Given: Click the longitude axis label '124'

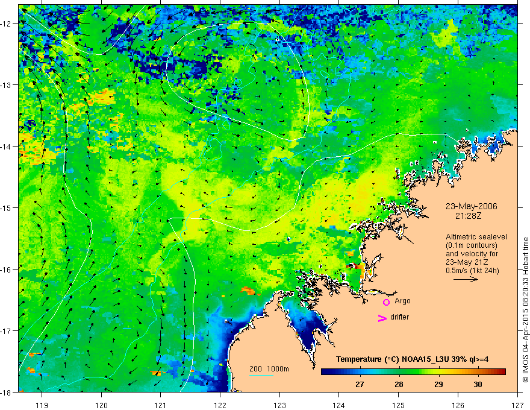Looking at the screenshot, I should pos(339,405).
